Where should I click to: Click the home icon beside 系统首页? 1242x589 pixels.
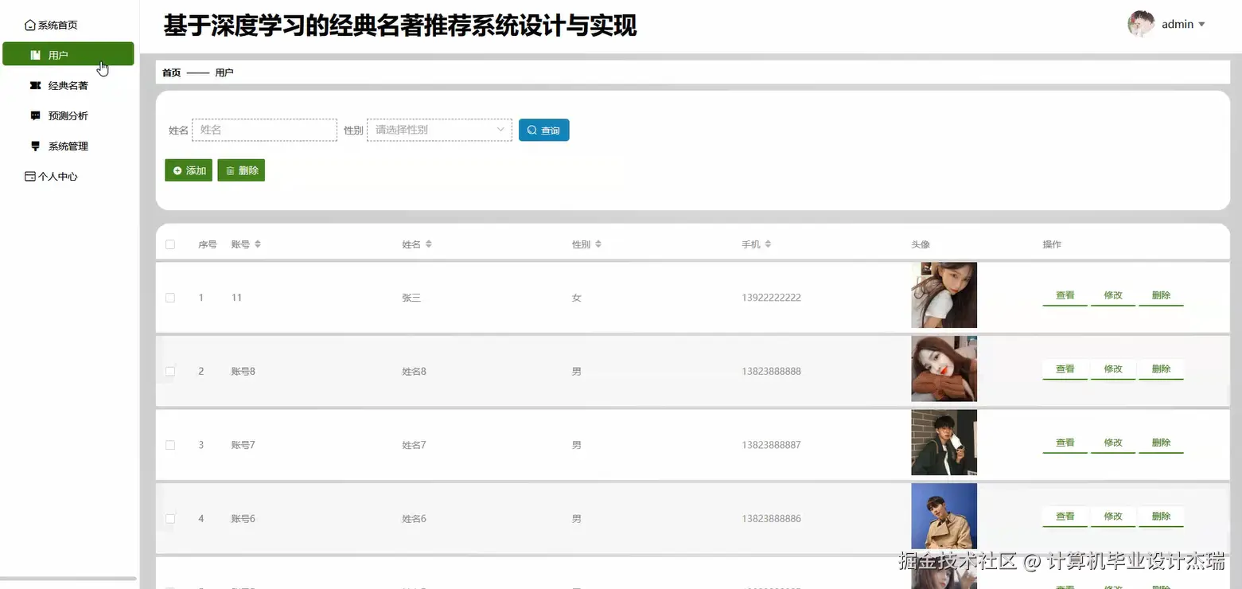30,25
